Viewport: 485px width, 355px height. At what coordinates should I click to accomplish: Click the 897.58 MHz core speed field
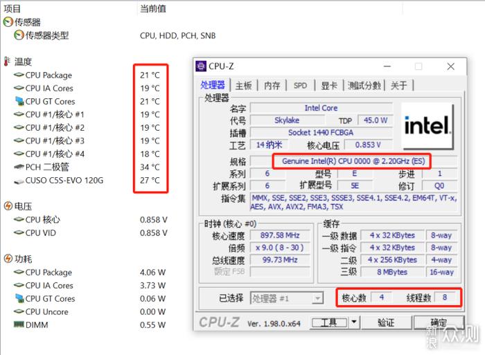tap(280, 235)
